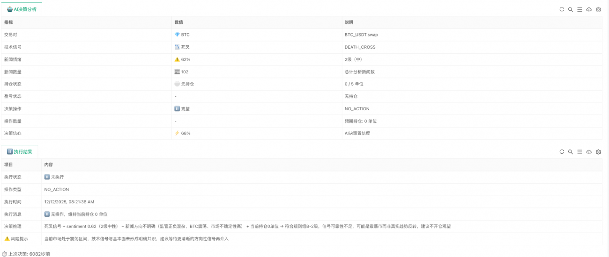The image size is (609, 257).
Task: Refresh the 执行结果 table
Action: point(562,152)
